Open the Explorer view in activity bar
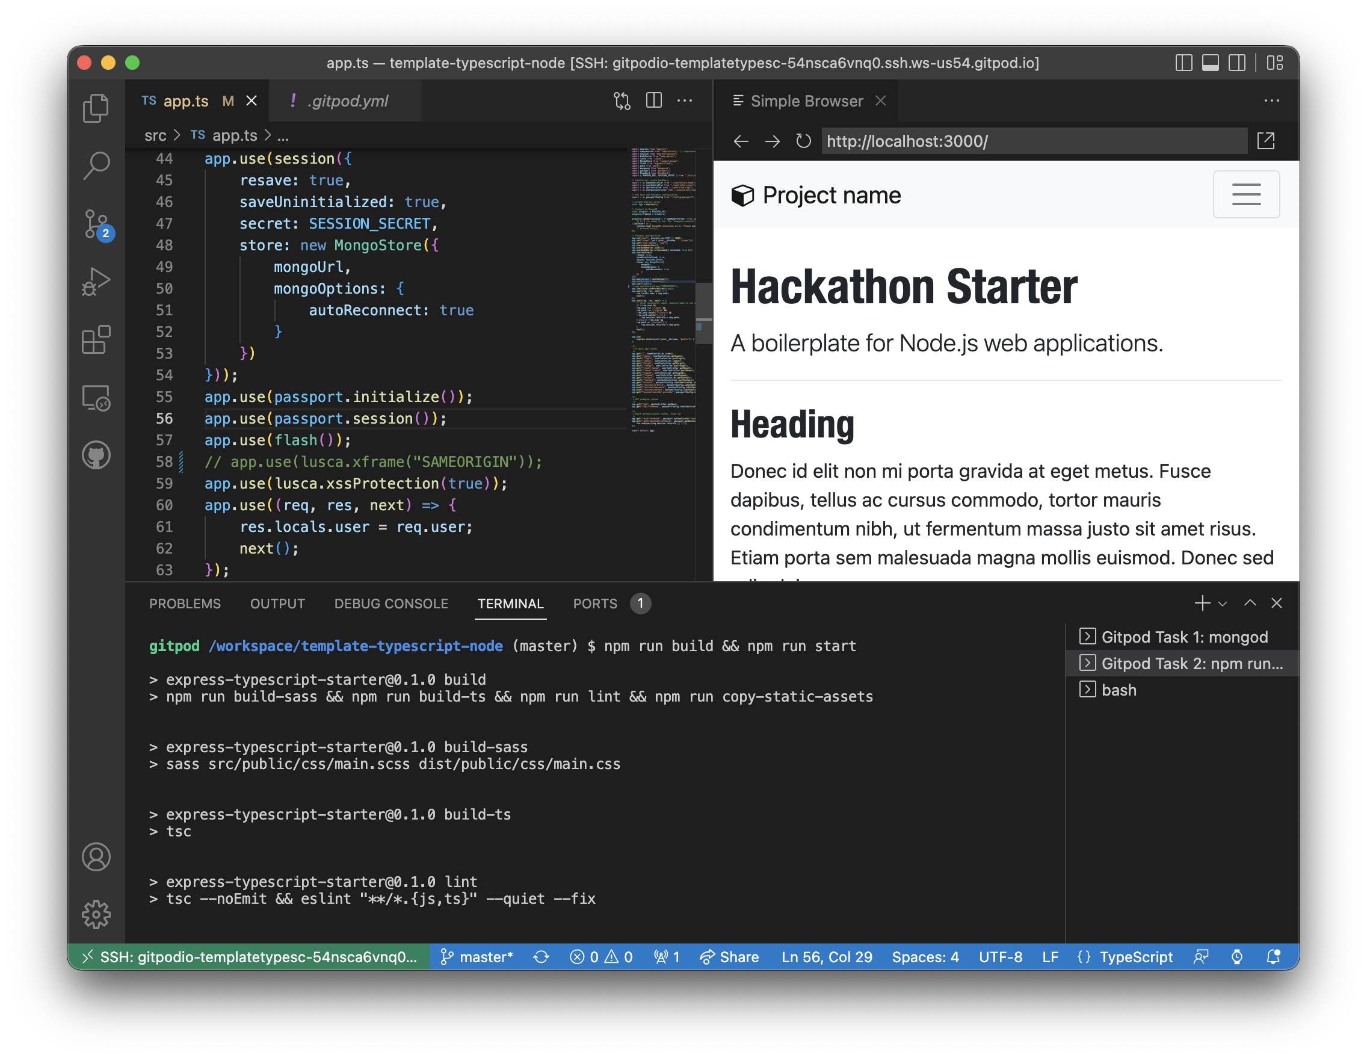 tap(96, 108)
